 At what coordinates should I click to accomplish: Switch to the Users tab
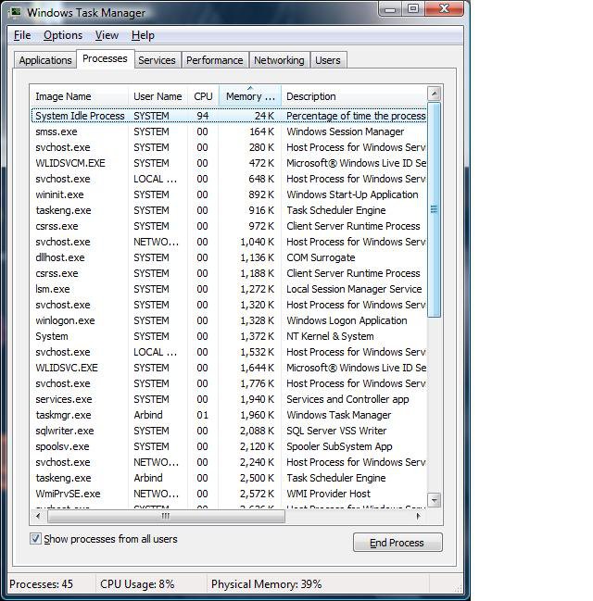pos(328,60)
